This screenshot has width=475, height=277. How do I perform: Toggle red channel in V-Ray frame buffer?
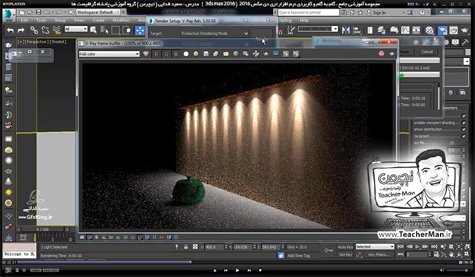click(156, 54)
